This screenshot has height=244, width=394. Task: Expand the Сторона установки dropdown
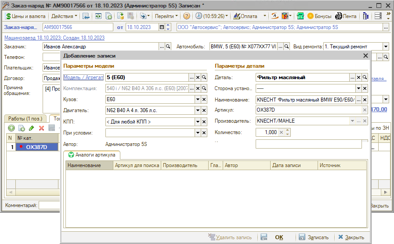358,88
